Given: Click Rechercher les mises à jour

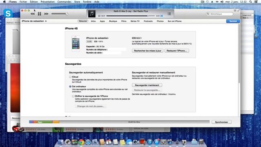Looking at the screenshot, I should [x=148, y=51].
